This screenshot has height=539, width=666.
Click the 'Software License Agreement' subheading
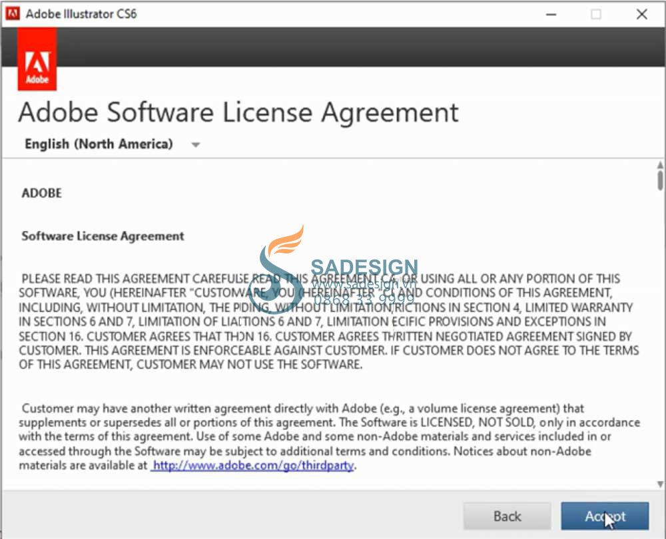(x=103, y=236)
